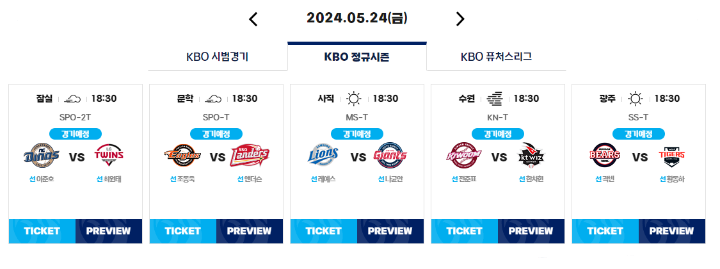Click the NC Dinos team logo

pos(42,156)
